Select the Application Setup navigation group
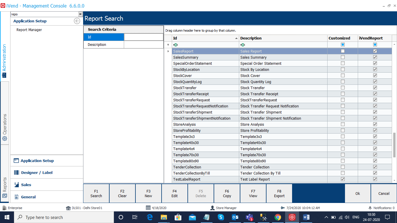This screenshot has width=397, height=223. pos(47,161)
